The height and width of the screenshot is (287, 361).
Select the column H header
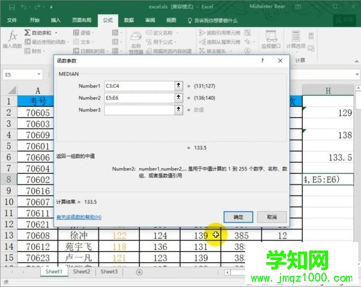click(328, 90)
